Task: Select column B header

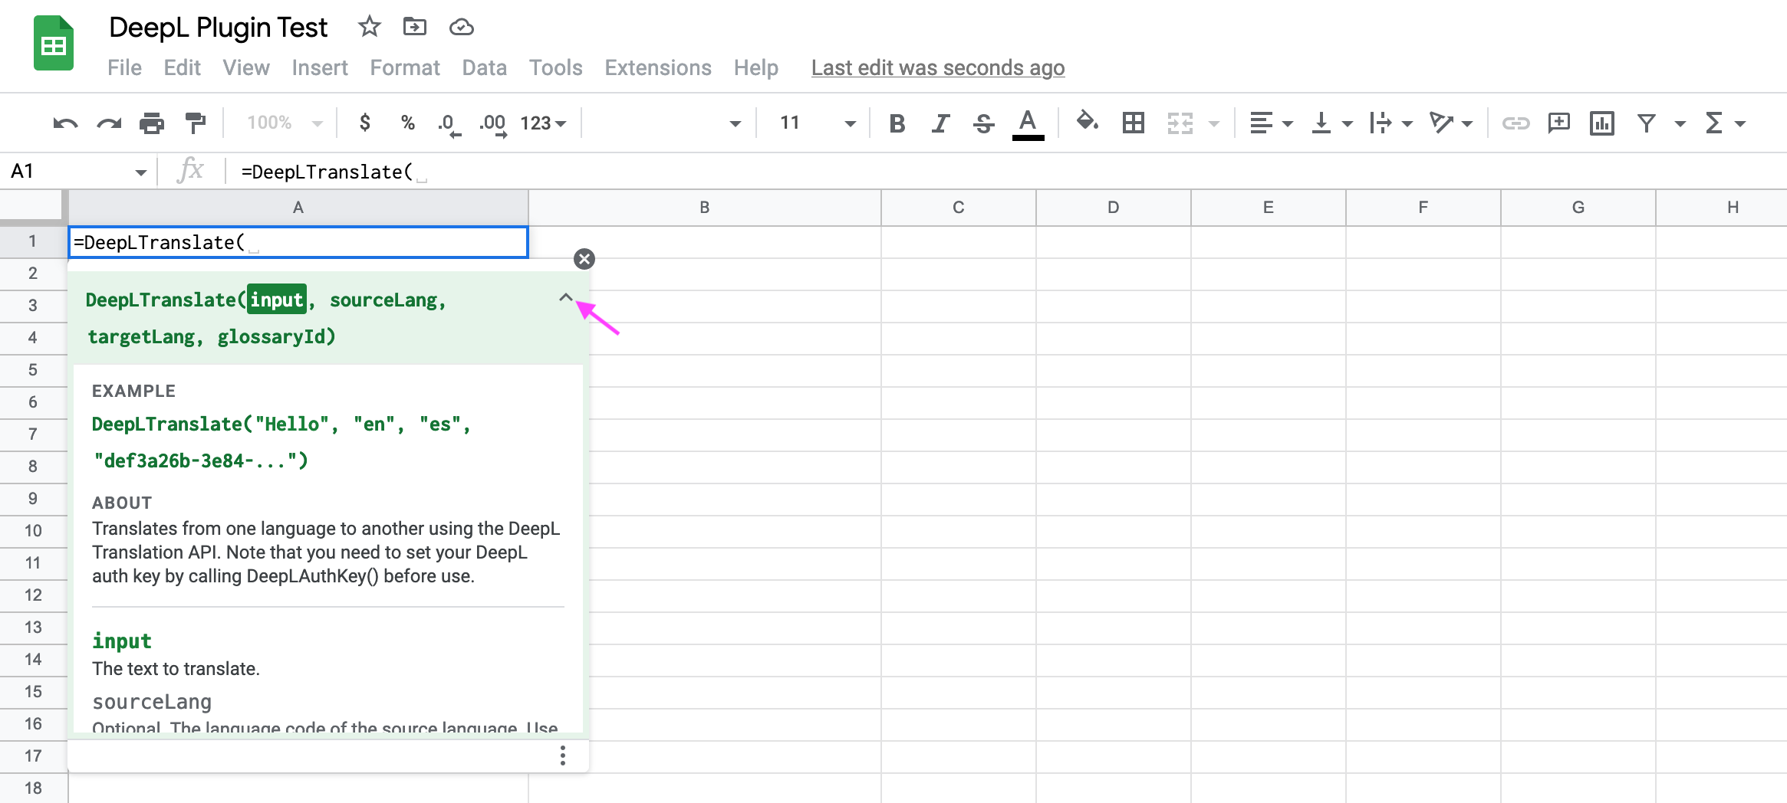Action: [705, 208]
